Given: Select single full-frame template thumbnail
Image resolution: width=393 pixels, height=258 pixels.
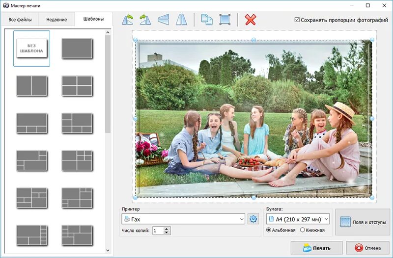Looking at the screenshot, I should click(77, 49).
